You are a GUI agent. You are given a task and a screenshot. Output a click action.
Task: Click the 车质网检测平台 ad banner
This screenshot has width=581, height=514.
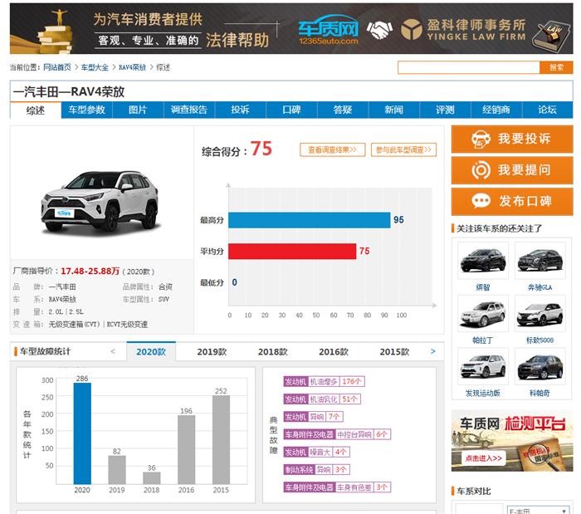coord(512,441)
